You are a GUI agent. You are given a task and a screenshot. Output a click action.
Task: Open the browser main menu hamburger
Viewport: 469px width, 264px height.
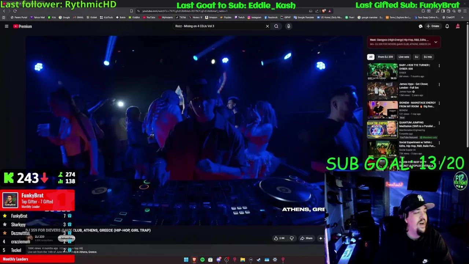[x=465, y=11]
